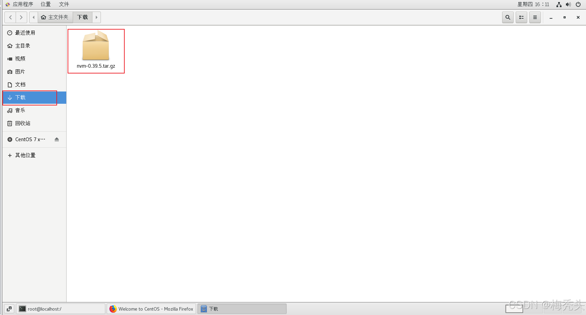586x315 pixels.
Task: Open the 主文件夹 path segment
Action: tap(55, 17)
